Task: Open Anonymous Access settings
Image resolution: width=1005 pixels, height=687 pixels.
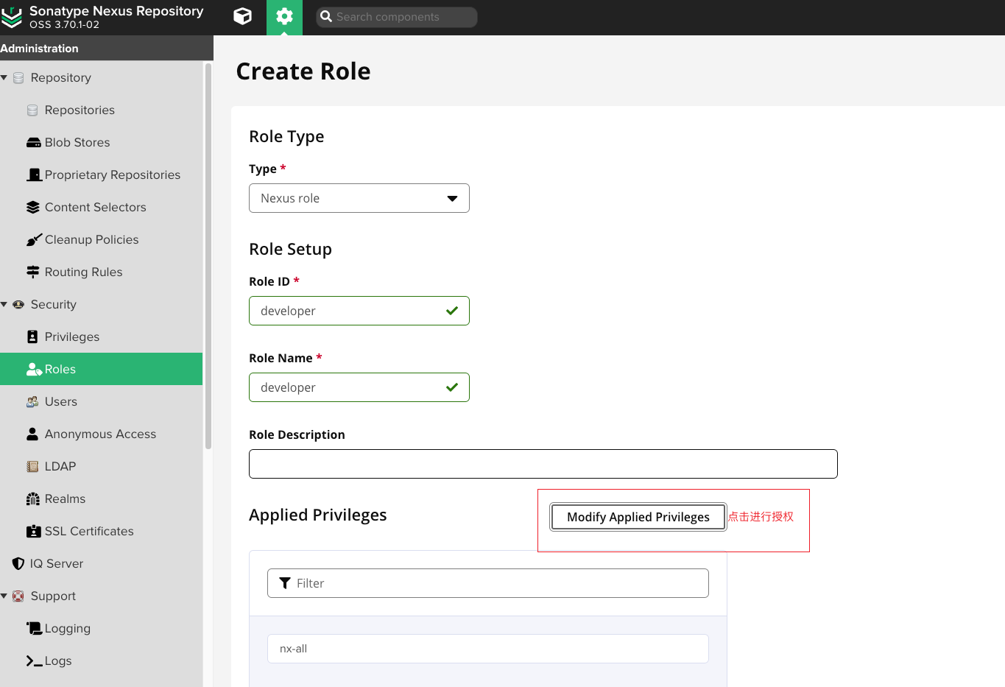Action: pyautogui.click(x=102, y=434)
